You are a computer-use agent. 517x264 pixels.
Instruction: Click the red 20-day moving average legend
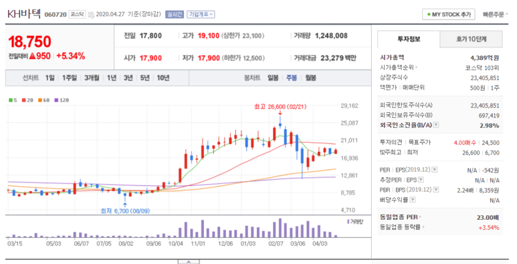pyautogui.click(x=27, y=100)
